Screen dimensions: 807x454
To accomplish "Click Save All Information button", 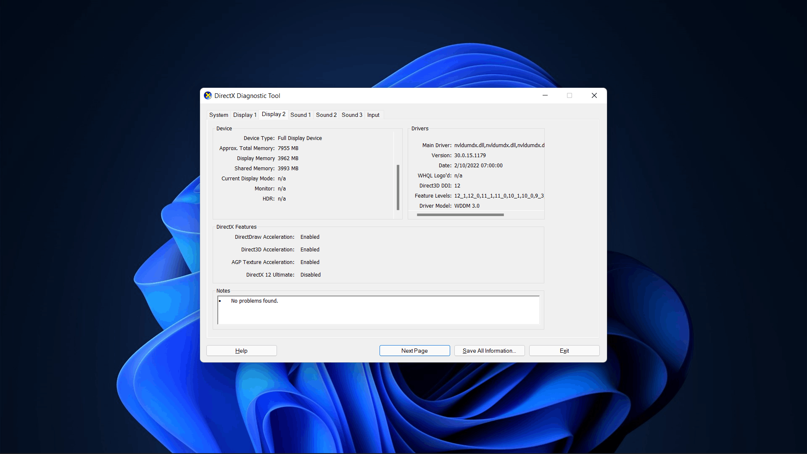I will pos(489,350).
